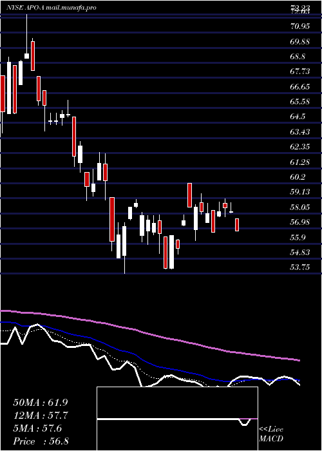Click the 12MA : 57.7 readout
Viewport: 322px width, 451px height.
tap(41, 416)
